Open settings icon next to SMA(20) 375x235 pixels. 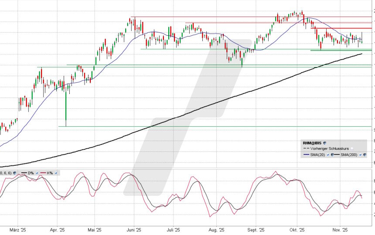coord(332,154)
